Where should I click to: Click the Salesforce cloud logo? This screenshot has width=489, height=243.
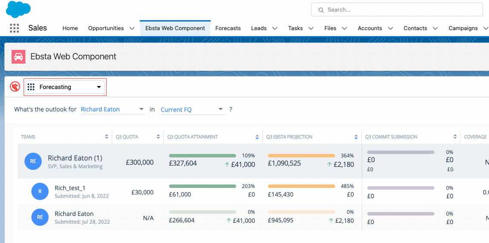pyautogui.click(x=18, y=9)
